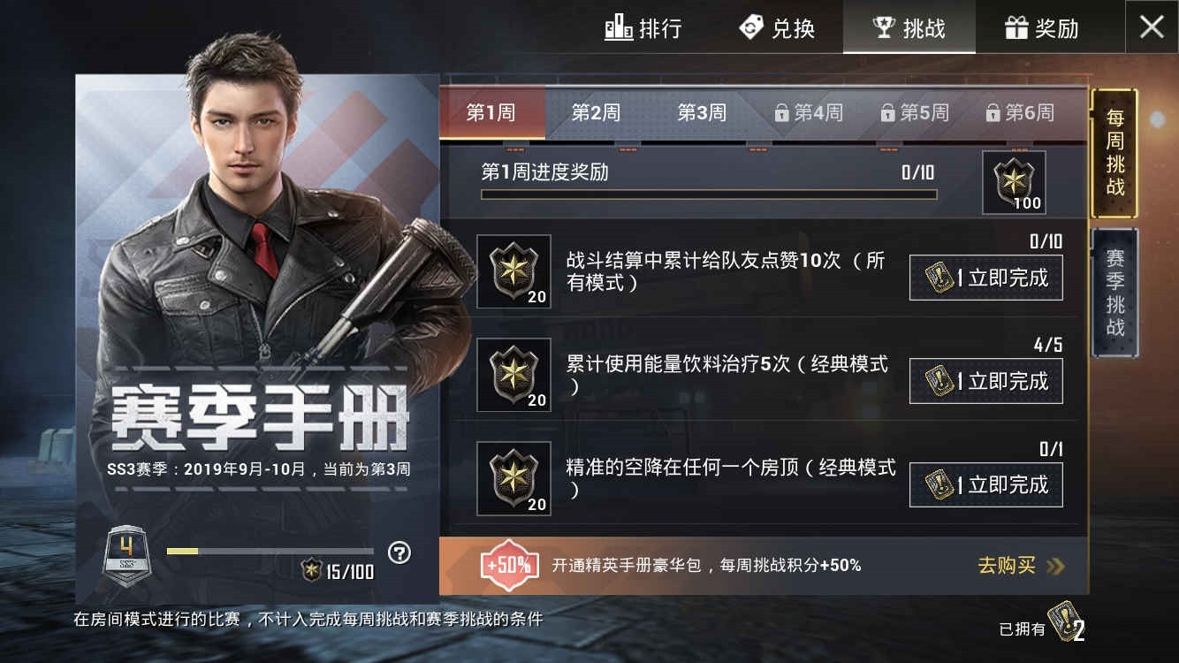
Task: Open the 奖励 rewards tab
Action: (1041, 28)
